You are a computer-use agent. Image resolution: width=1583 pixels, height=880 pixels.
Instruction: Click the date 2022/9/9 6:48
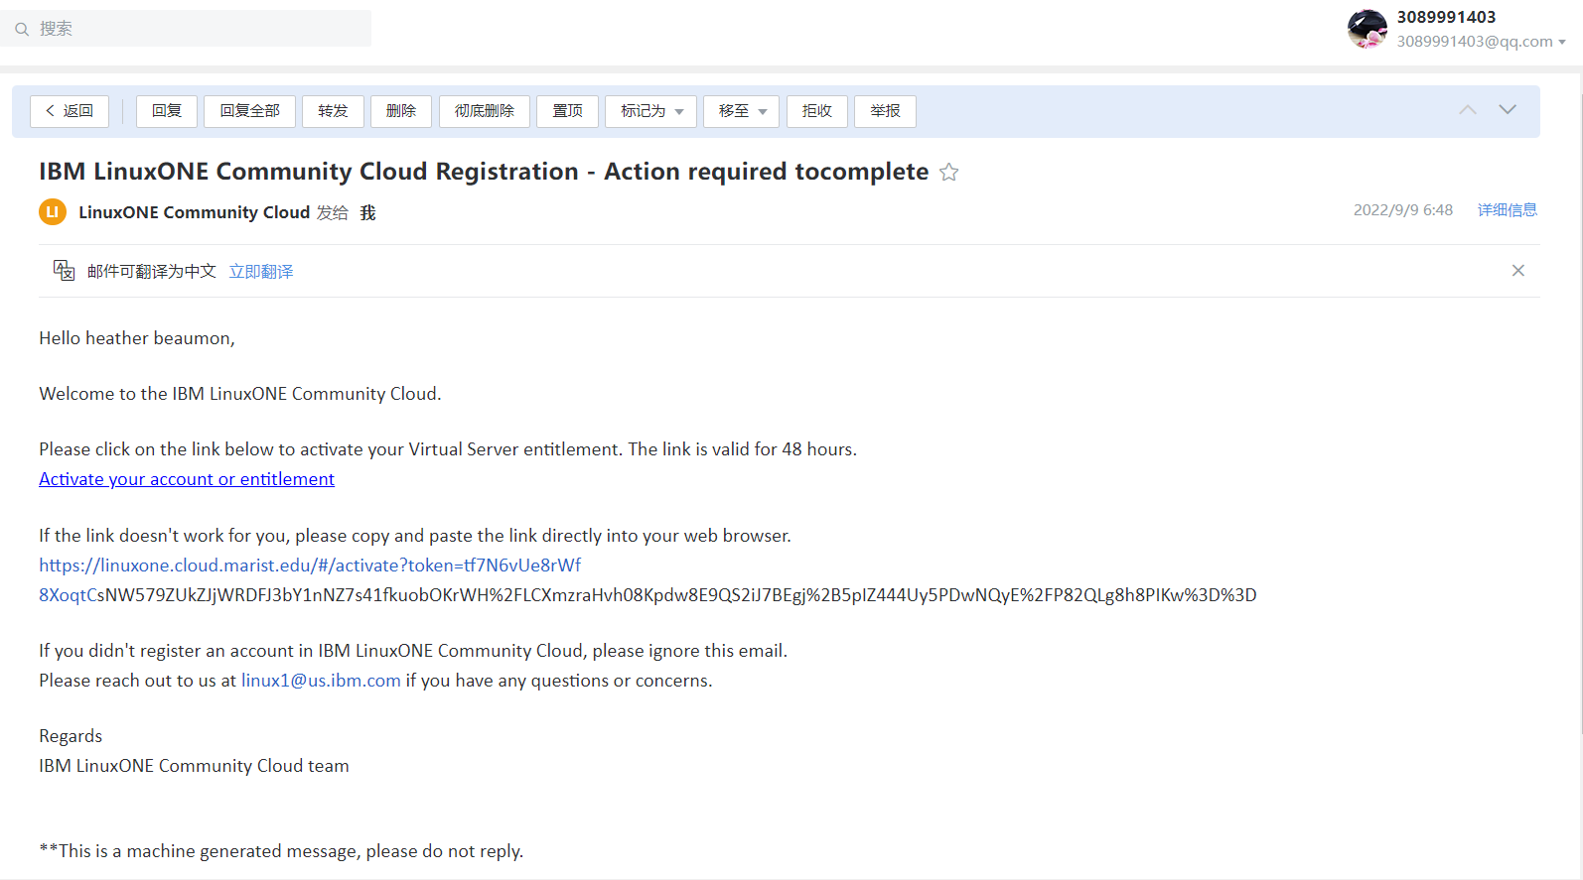pyautogui.click(x=1403, y=210)
